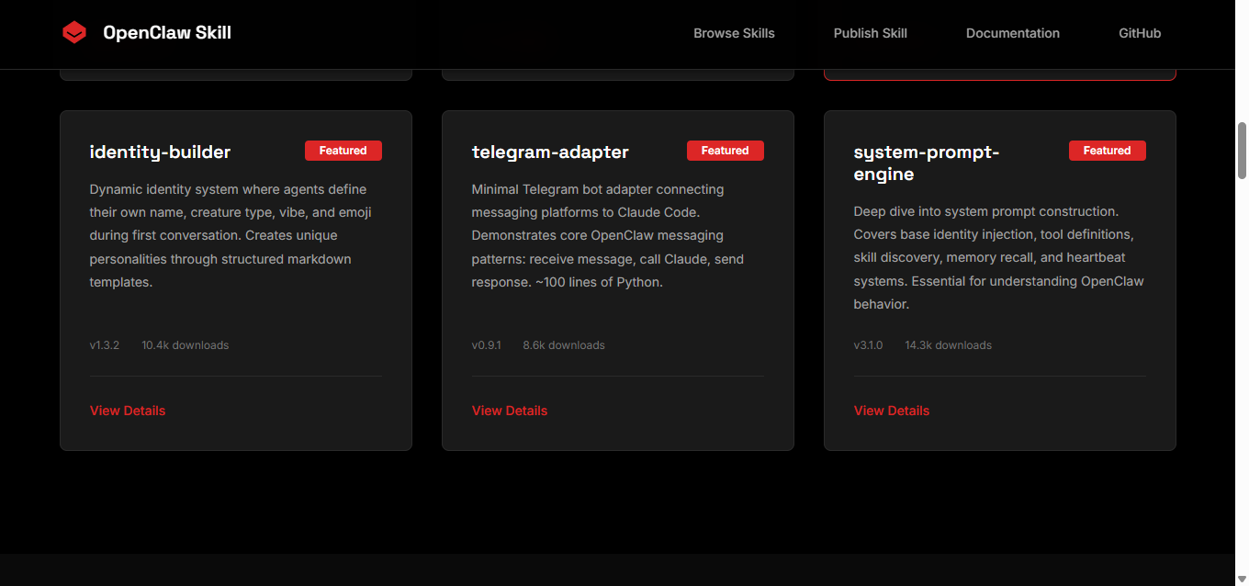Click the v1.3.2 version label on identity-builder

click(105, 345)
